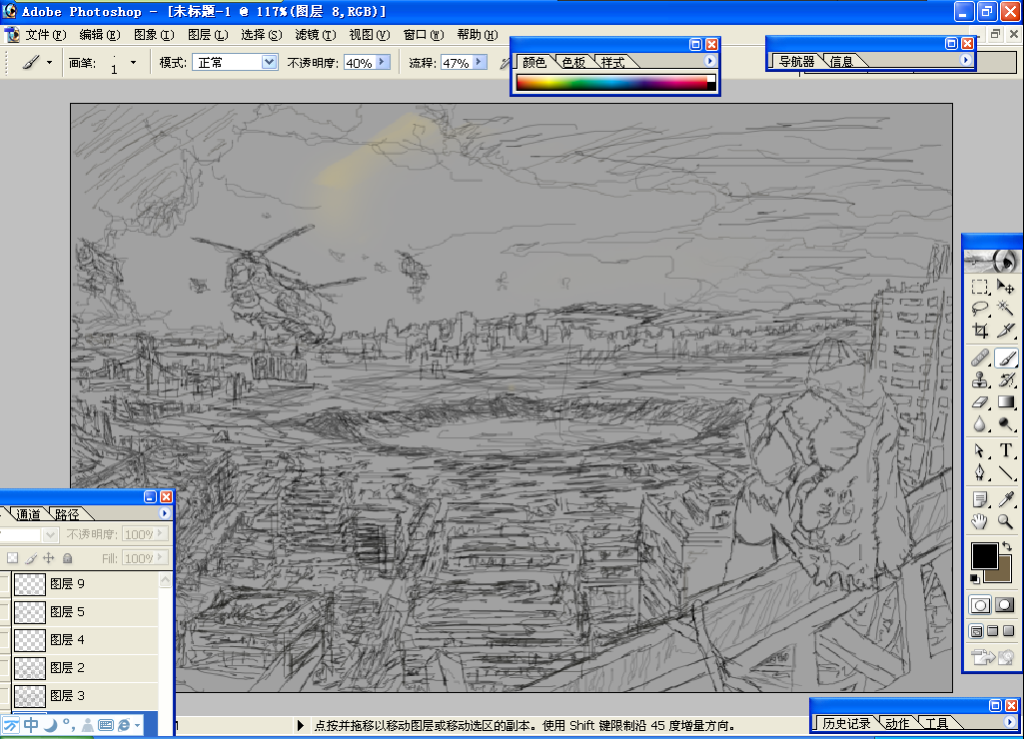1024x739 pixels.
Task: Swap foreground and background colors
Action: pyautogui.click(x=1006, y=546)
